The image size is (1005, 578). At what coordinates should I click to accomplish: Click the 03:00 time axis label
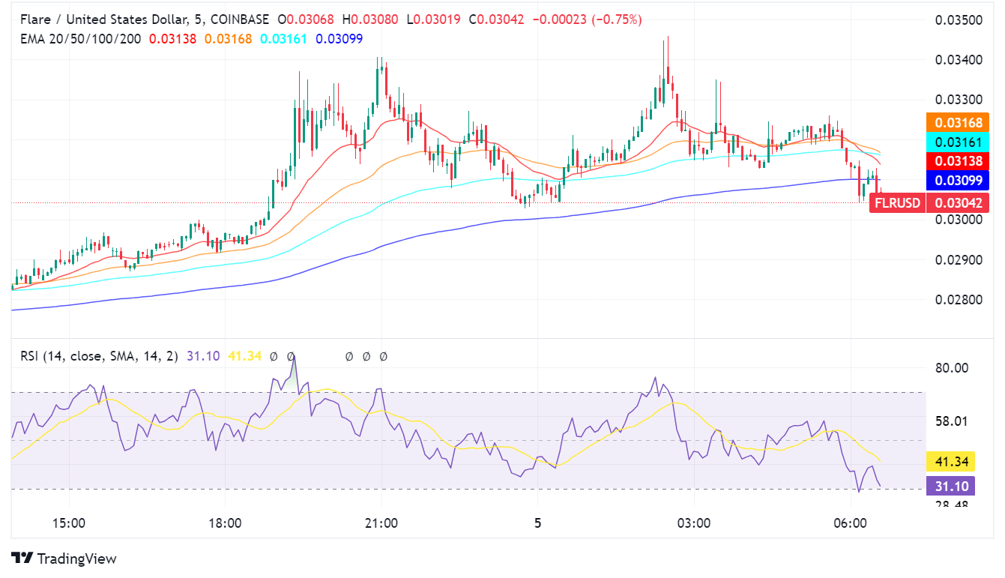[x=694, y=523]
